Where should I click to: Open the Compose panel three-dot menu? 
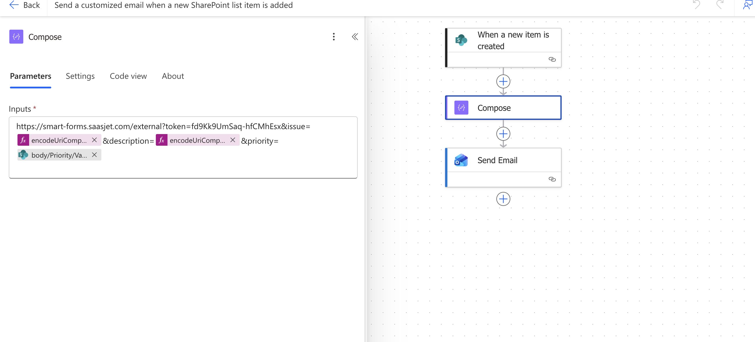point(334,37)
